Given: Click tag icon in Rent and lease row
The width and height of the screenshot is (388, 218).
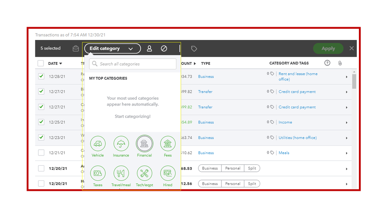Looking at the screenshot, I should click(272, 74).
